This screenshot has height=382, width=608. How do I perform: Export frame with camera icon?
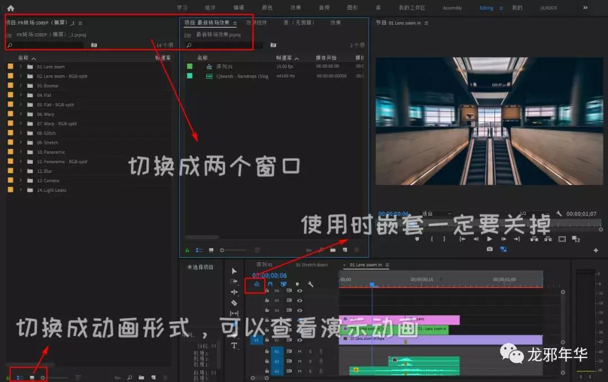click(490, 249)
